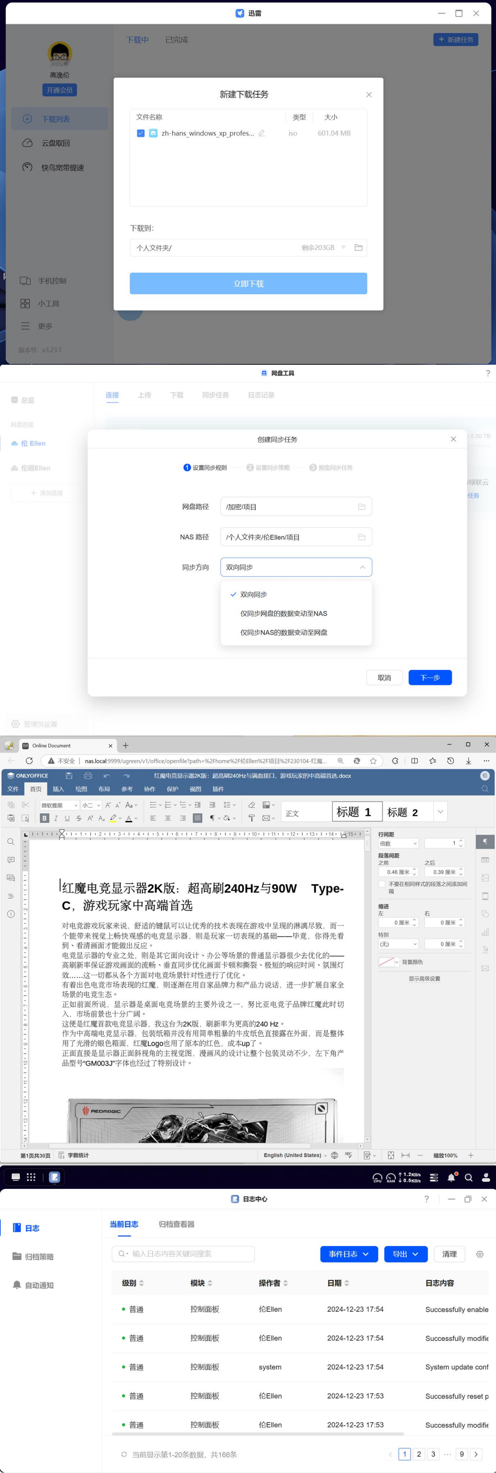Redo the edit in ONLYOFFICE header
The height and width of the screenshot is (1473, 496).
coord(126,776)
